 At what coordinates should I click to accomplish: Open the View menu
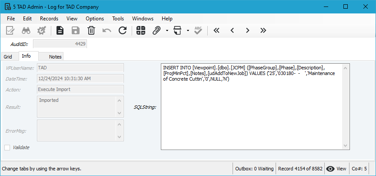point(72,19)
